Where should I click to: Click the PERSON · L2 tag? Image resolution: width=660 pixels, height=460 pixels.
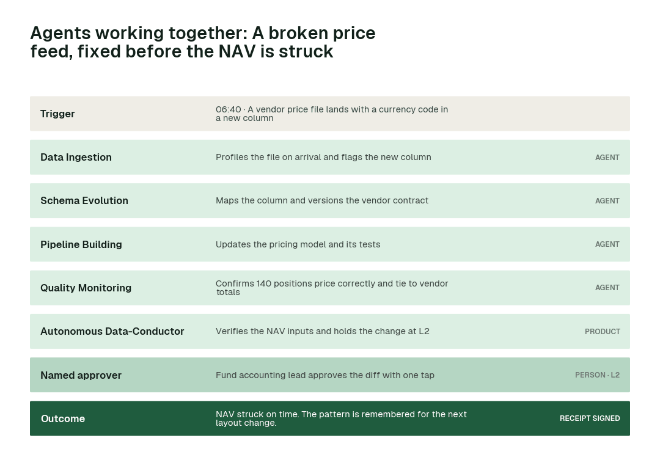tap(597, 375)
